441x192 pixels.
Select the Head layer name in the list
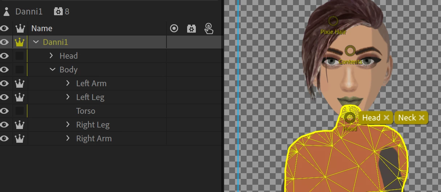tap(69, 56)
